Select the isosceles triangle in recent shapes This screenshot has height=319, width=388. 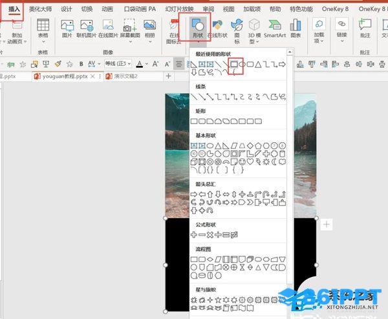click(x=258, y=65)
